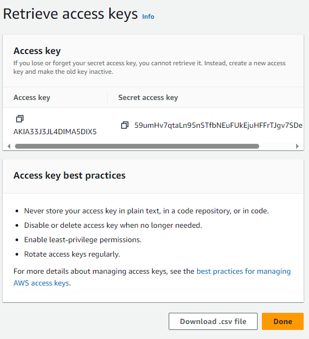Click the column divider between the key headers
The width and height of the screenshot is (309, 339).
pos(108,97)
